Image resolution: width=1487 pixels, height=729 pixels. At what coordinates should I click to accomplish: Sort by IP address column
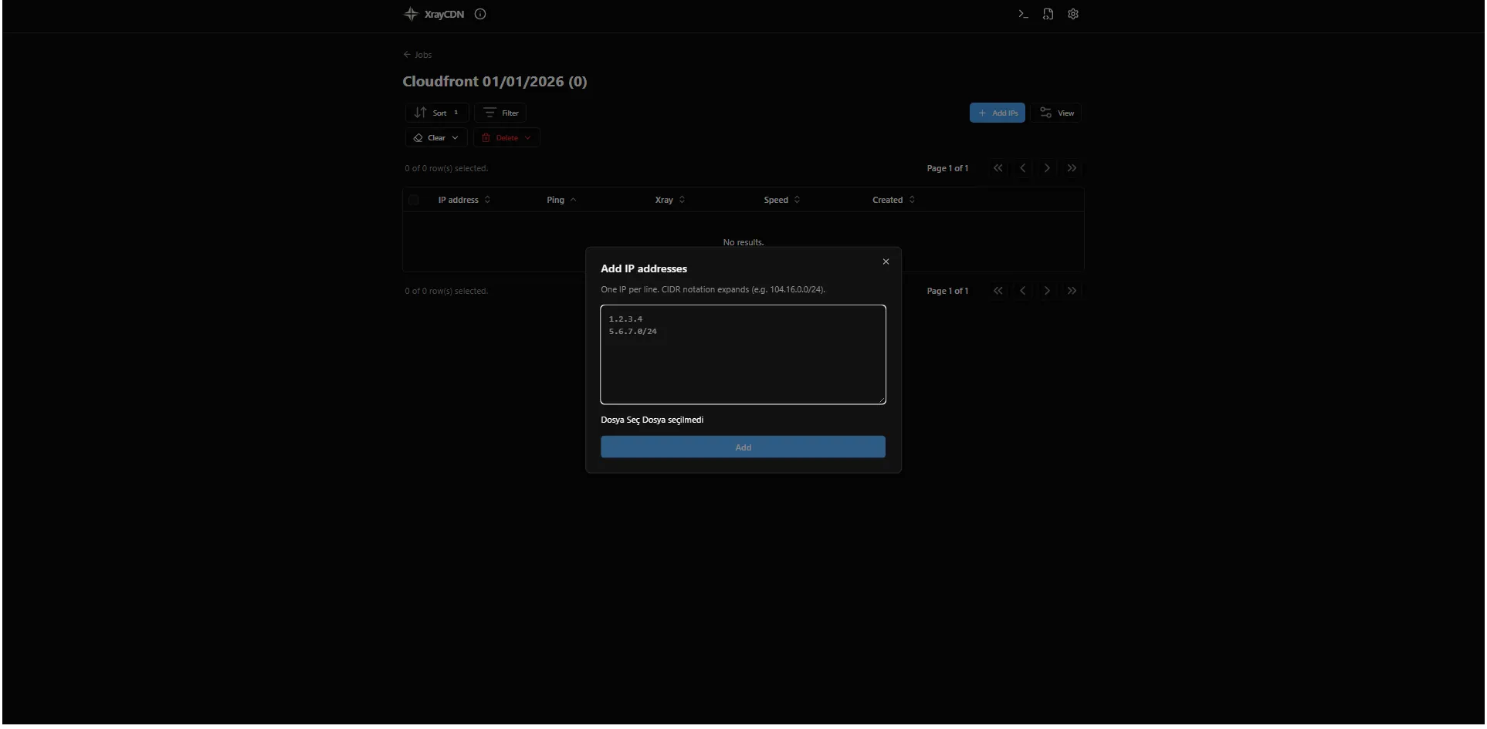pos(464,200)
